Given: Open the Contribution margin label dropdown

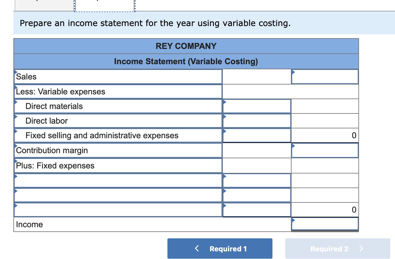Looking at the screenshot, I should tap(118, 150).
